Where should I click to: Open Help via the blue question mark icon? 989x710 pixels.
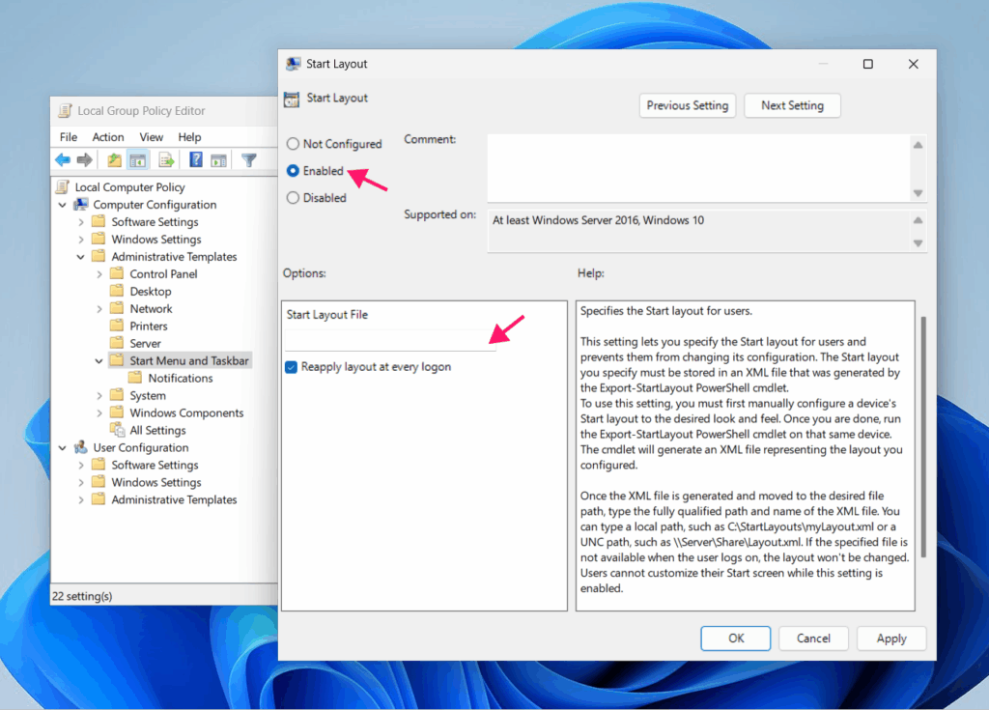tap(196, 159)
